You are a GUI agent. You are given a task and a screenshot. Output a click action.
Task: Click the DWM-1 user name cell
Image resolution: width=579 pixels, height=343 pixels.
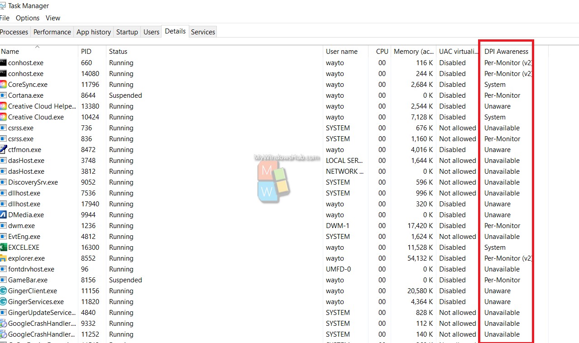338,226
